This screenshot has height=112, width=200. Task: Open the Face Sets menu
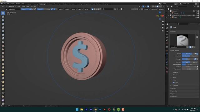click(33, 6)
